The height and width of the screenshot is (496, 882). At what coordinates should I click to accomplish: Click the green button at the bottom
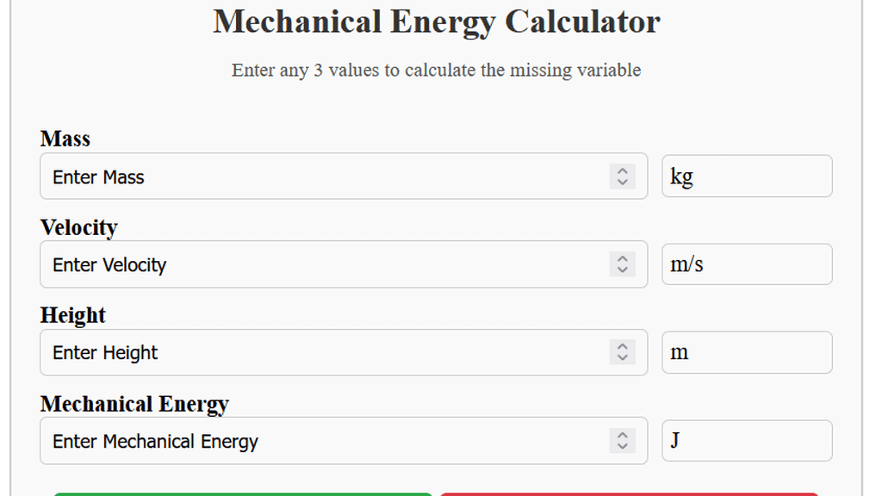tap(242, 493)
